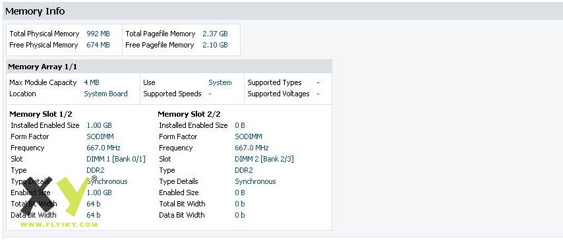The image size is (563, 240).
Task: Select Location value System Board
Action: pos(105,94)
